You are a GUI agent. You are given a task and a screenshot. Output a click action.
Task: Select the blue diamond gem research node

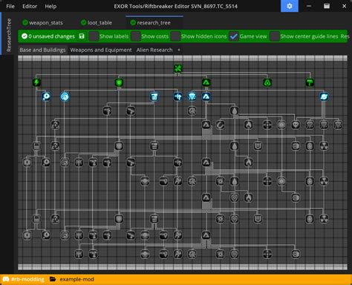pos(192,96)
